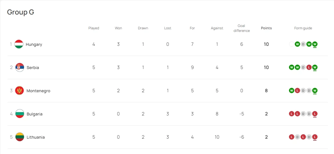
Task: Click the Form guide column header
Action: [x=303, y=28]
